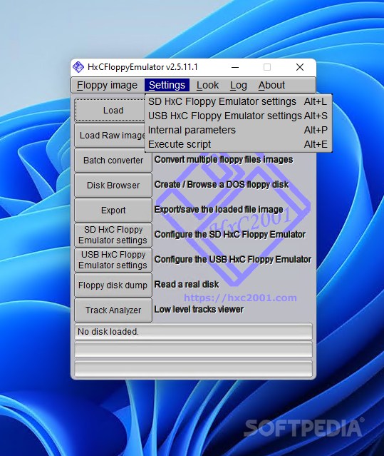The width and height of the screenshot is (384, 456).
Task: Open the Floppy image menu
Action: point(107,85)
